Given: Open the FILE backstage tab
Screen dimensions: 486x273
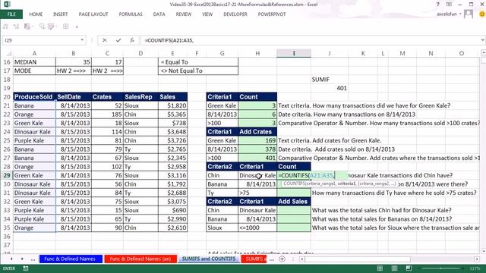Looking at the screenshot, I should coord(11,14).
